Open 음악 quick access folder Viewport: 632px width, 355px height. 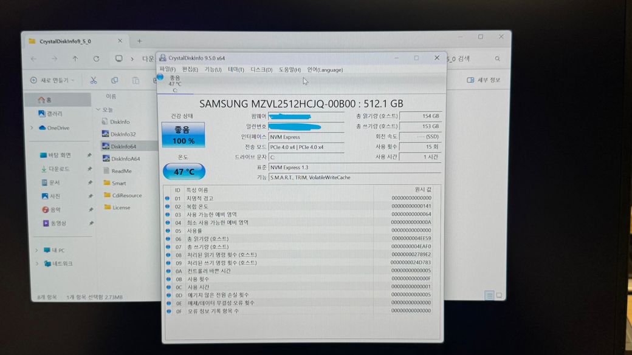click(x=51, y=210)
